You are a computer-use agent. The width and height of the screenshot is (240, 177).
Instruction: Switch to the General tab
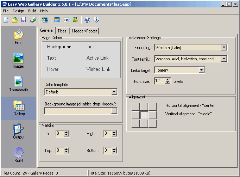[x=47, y=30]
